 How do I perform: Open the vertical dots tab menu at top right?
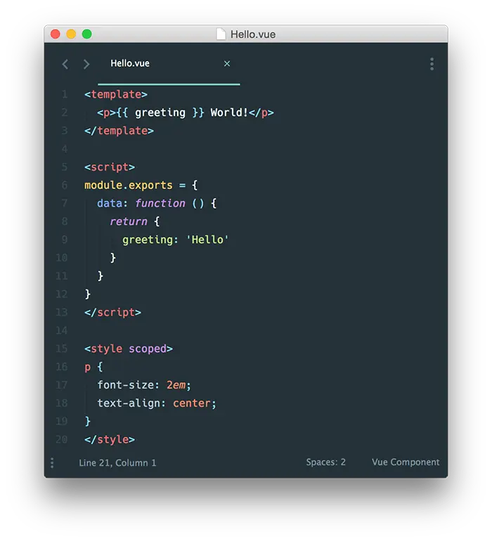(x=432, y=64)
